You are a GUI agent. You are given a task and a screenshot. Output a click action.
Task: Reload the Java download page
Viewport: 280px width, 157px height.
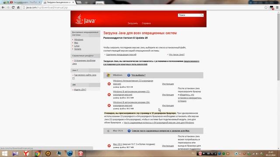tap(13, 7)
